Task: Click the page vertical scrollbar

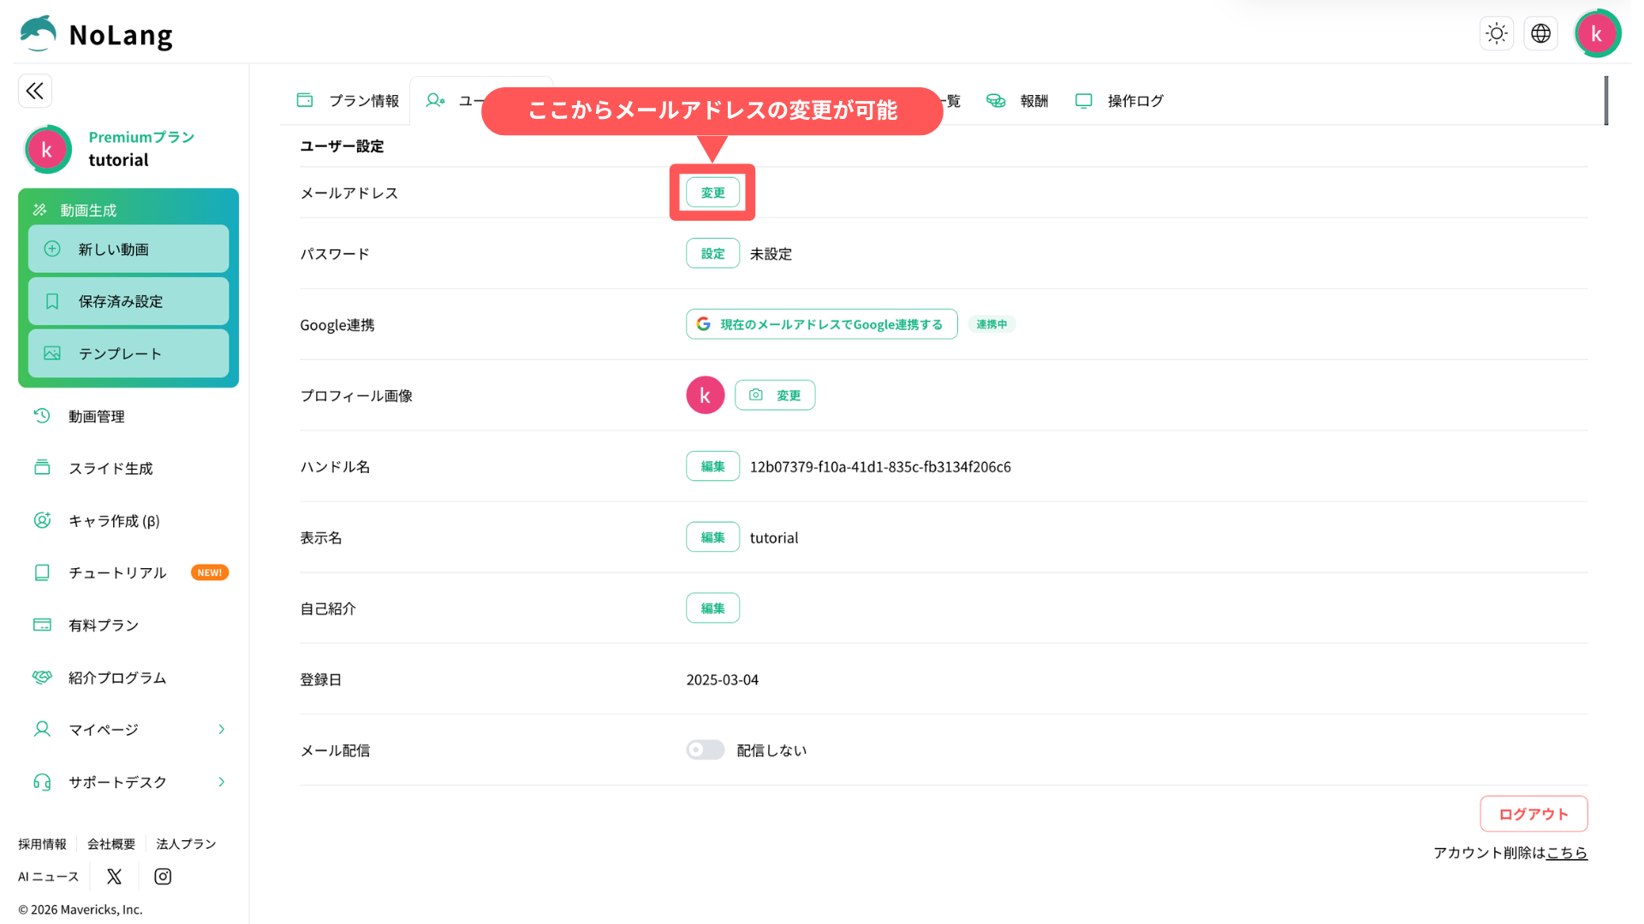Action: [1605, 101]
